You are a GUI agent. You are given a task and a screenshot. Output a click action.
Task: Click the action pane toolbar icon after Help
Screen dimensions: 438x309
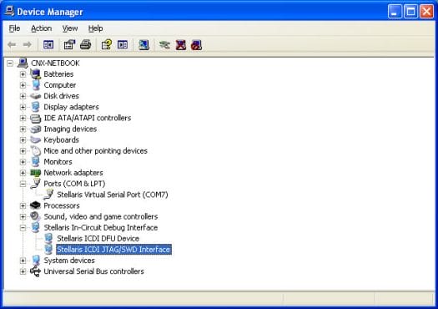[123, 45]
